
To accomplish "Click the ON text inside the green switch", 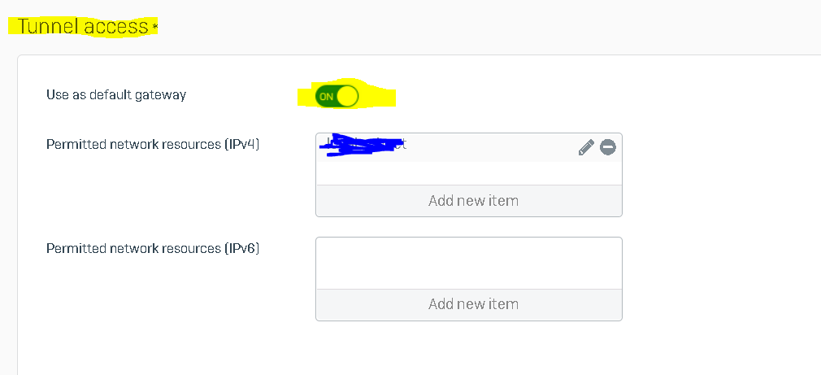I will tap(326, 97).
